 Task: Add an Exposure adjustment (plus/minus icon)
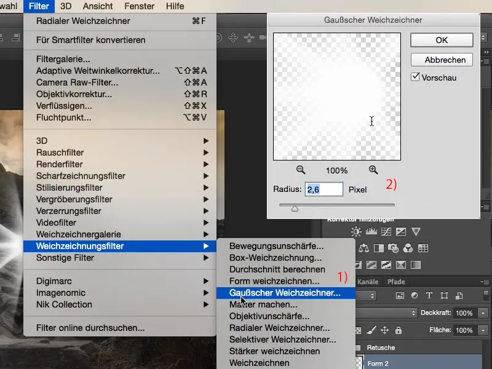401,232
